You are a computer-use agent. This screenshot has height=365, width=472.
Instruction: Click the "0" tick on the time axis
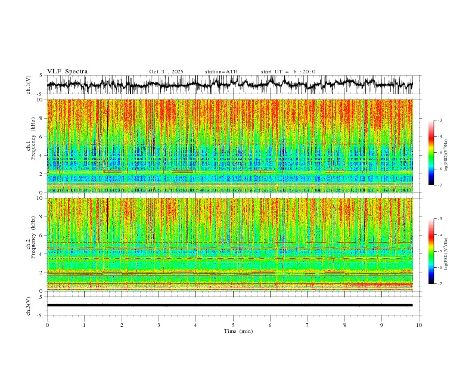47,325
